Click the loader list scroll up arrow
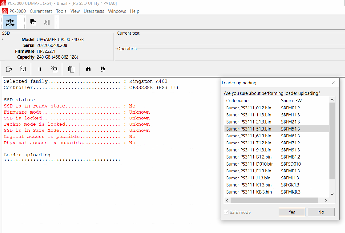345x233 pixels. pyautogui.click(x=332, y=100)
